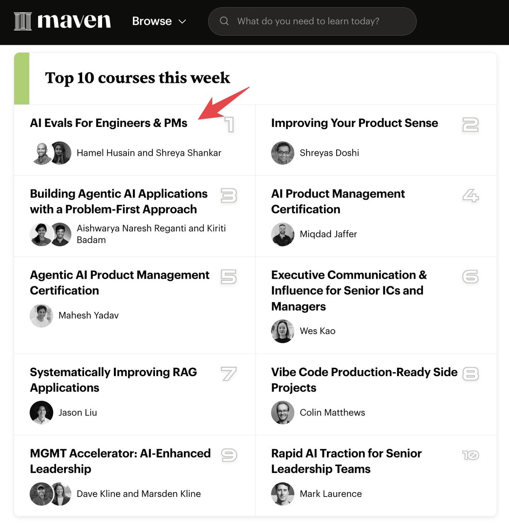Screen dimensions: 509x531
Task: Click Miqdad Jaffer's avatar
Action: coord(283,235)
